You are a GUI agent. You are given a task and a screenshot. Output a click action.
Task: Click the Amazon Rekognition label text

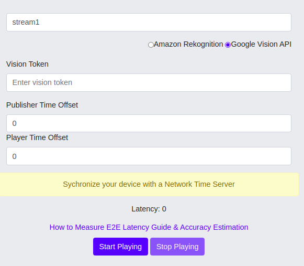click(x=188, y=44)
